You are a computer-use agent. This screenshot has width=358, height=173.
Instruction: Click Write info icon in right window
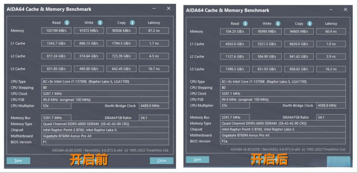coord(278,23)
